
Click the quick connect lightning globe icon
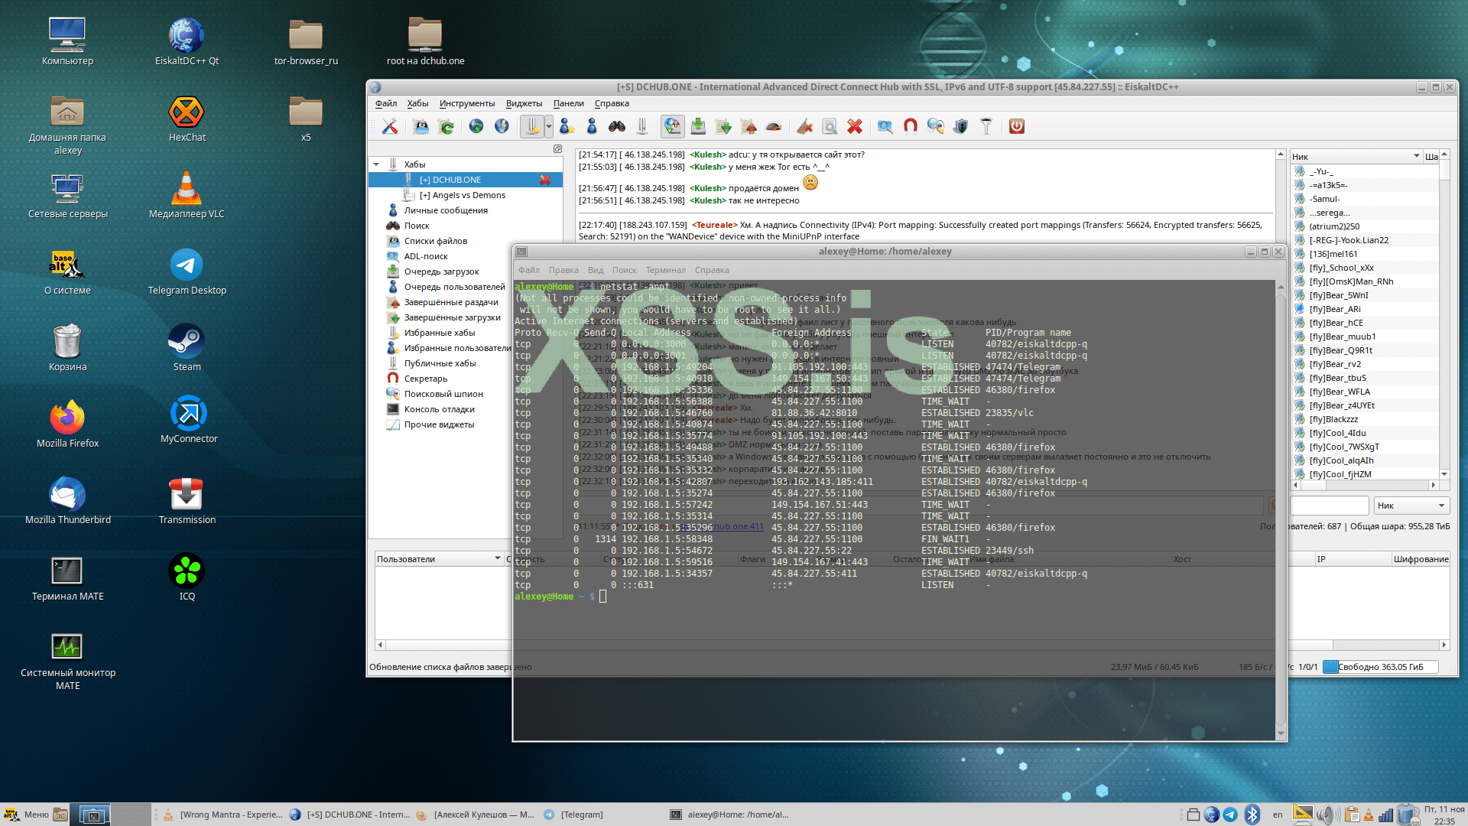pyautogui.click(x=502, y=127)
